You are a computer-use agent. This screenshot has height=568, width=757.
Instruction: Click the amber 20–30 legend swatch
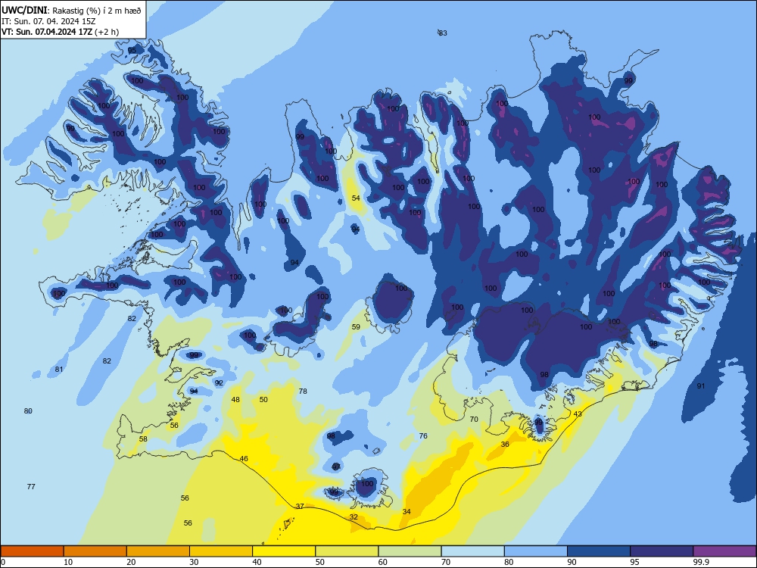coord(158,551)
